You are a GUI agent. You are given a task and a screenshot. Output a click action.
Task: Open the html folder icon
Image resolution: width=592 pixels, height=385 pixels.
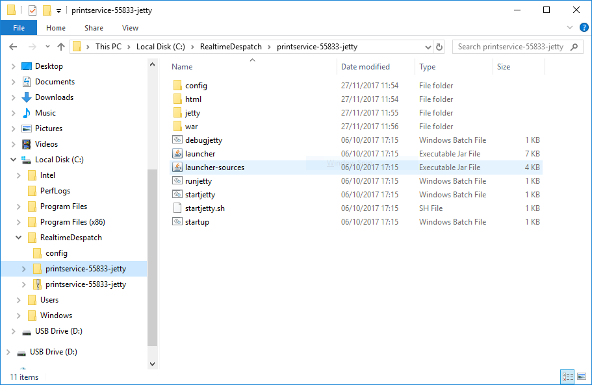177,99
